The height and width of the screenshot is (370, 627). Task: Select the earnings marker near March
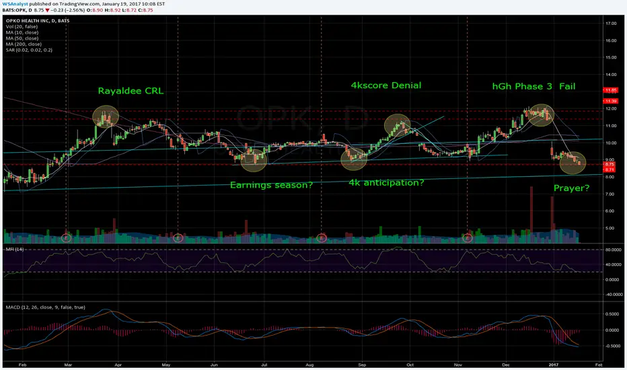(67, 238)
